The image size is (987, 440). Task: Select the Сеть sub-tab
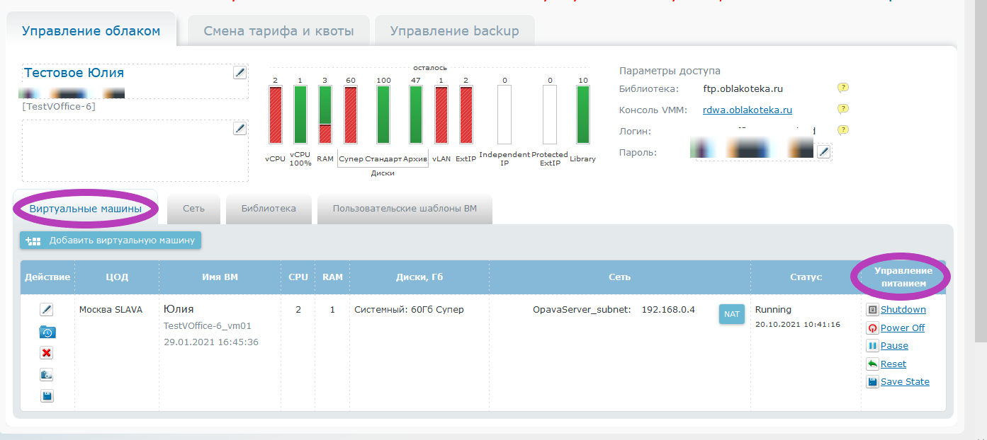tap(193, 208)
